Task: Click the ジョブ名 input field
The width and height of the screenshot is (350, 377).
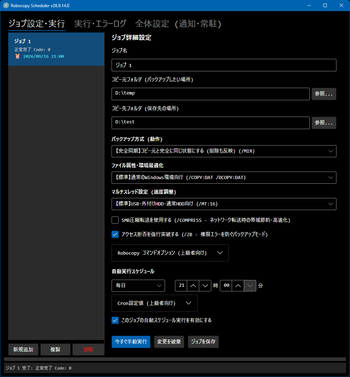Action: click(224, 65)
